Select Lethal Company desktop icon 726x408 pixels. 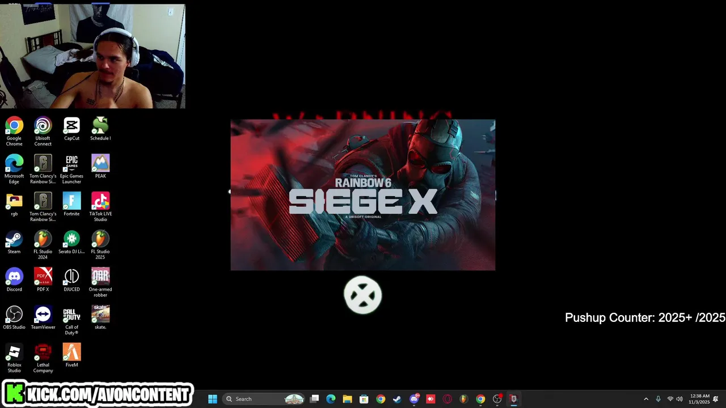click(x=43, y=359)
